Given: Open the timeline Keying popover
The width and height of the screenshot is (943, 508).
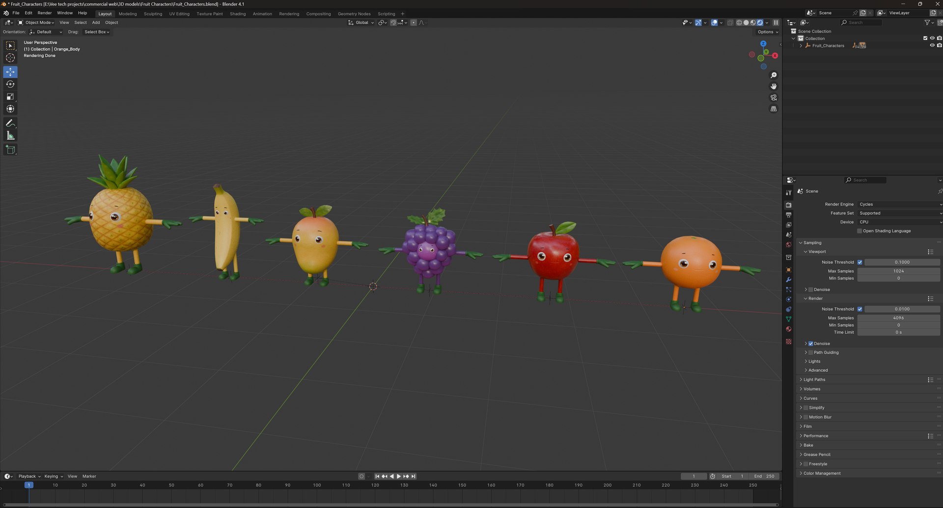Looking at the screenshot, I should tap(54, 477).
